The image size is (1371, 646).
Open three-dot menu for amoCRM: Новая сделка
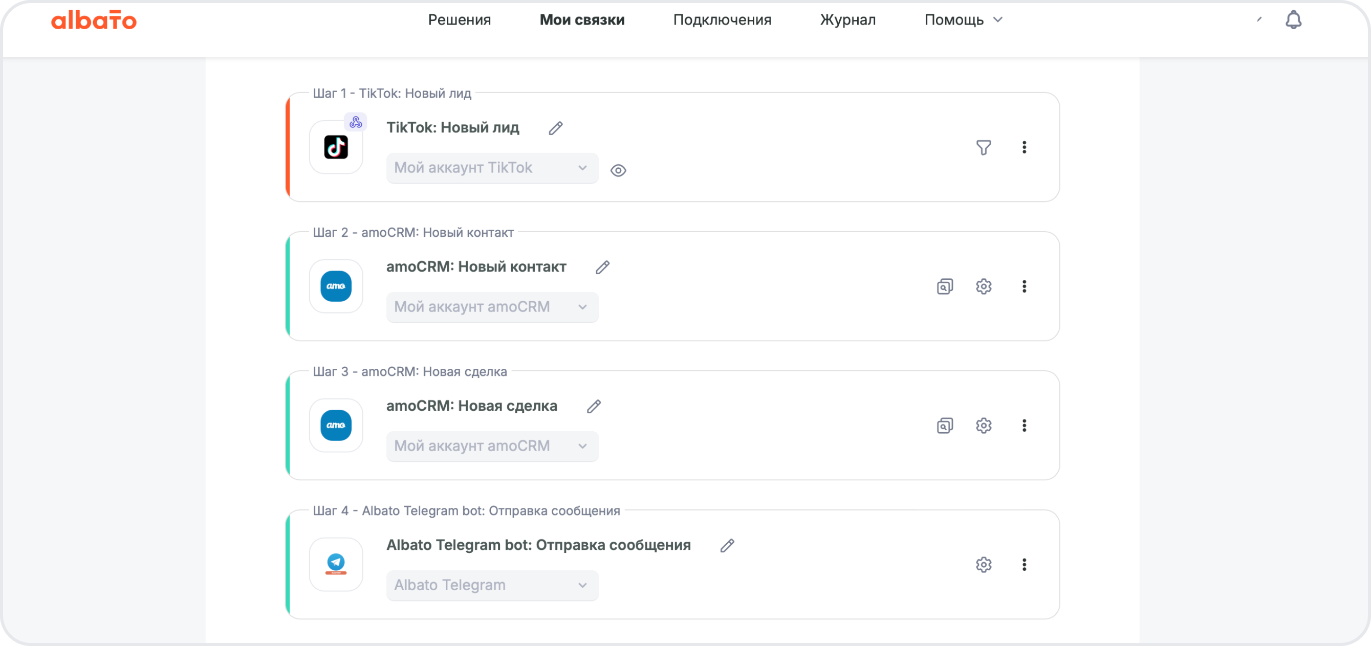[1024, 425]
